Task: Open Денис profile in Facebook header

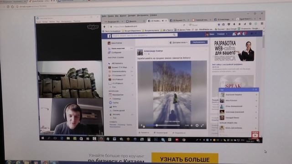Action: click(210, 34)
